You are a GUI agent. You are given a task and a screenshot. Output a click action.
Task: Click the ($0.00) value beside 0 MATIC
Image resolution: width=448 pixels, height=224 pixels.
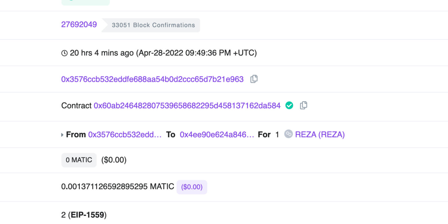point(114,160)
